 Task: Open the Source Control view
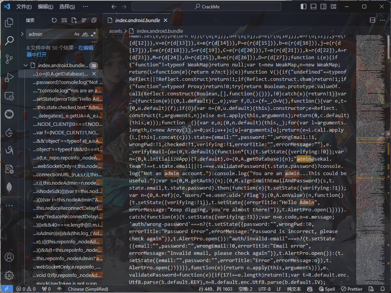[x=9, y=59]
